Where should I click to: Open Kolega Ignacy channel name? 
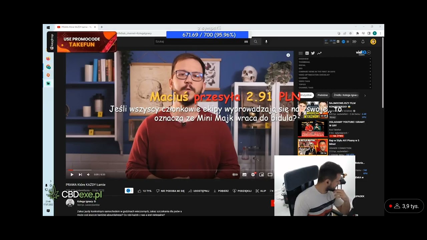(x=85, y=201)
